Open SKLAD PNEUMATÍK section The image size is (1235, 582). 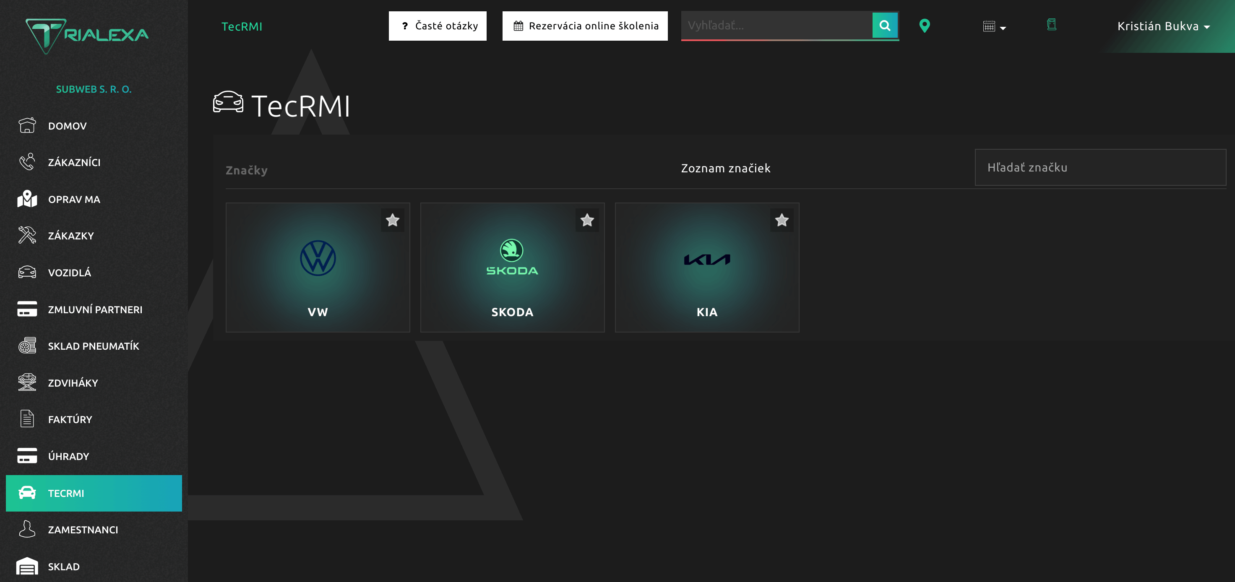(x=94, y=346)
